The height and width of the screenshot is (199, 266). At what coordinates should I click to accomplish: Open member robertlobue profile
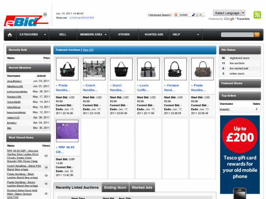[14, 107]
